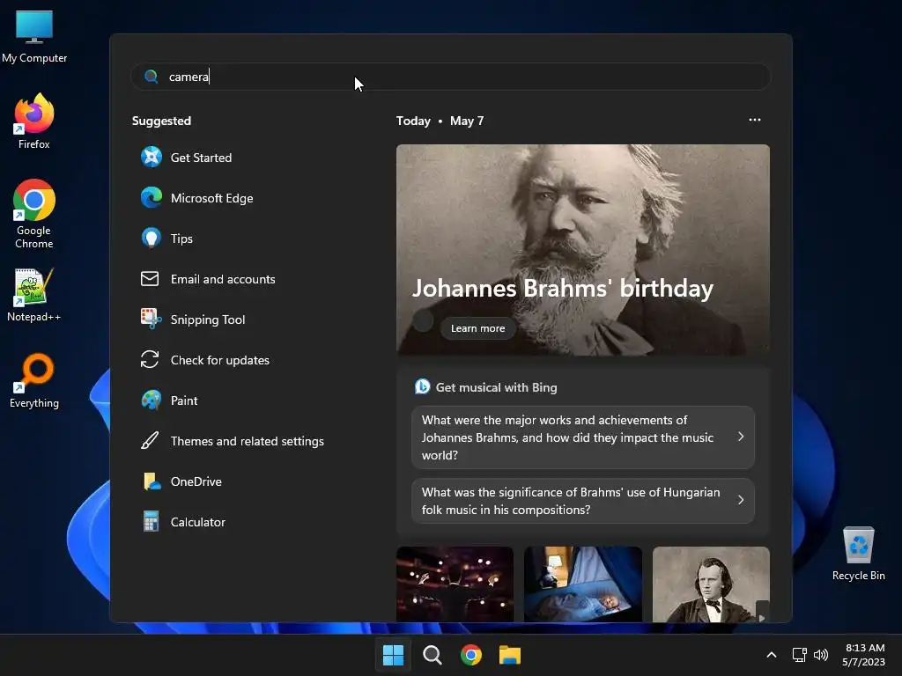Image resolution: width=902 pixels, height=676 pixels.
Task: Open Themes and related settings brush icon
Action: (150, 441)
